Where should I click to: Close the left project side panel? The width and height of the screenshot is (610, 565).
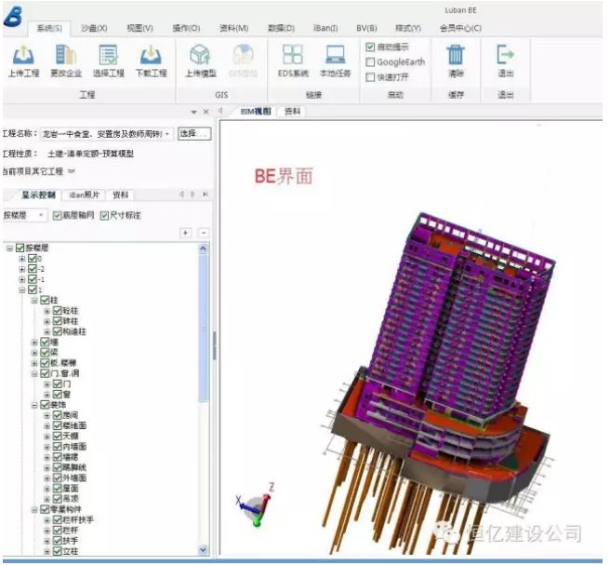pyautogui.click(x=206, y=112)
